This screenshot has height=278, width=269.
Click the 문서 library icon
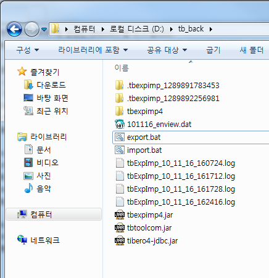[x=28, y=149]
